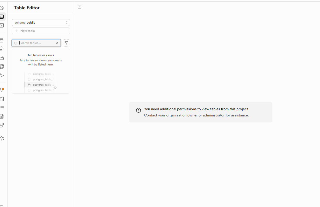Click the table filter funnel button
The width and height of the screenshot is (320, 207).
point(66,43)
